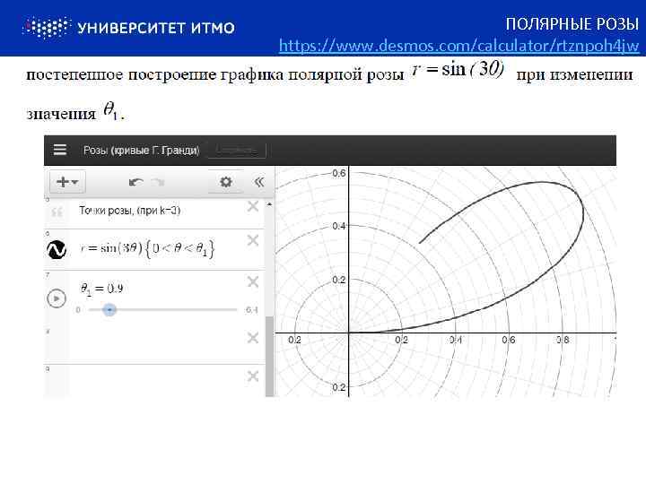Click the save button beside the title
The image size is (646, 484).
point(237,151)
